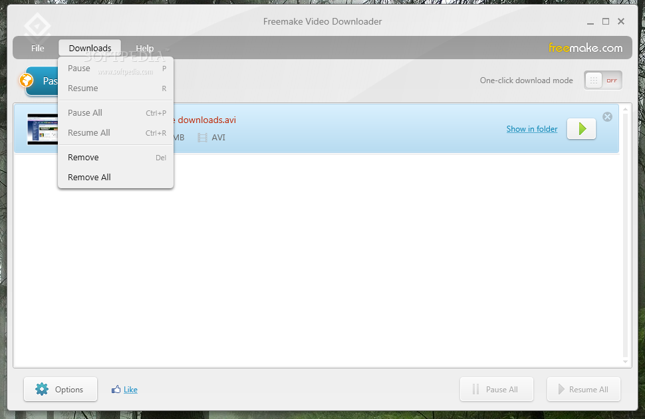Click the Like link
645x419 pixels.
pyautogui.click(x=130, y=389)
